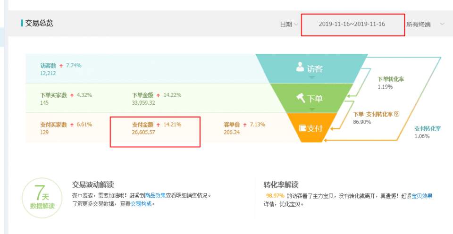This screenshot has width=453, height=234.
Task: Select the 6.61% growth figure
Action: [84, 125]
